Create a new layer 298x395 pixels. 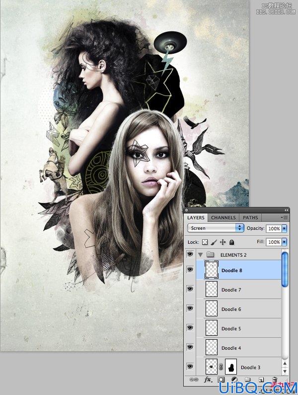click(261, 380)
